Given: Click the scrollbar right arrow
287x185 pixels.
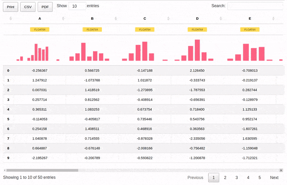Looking at the screenshot, I should (281, 170).
